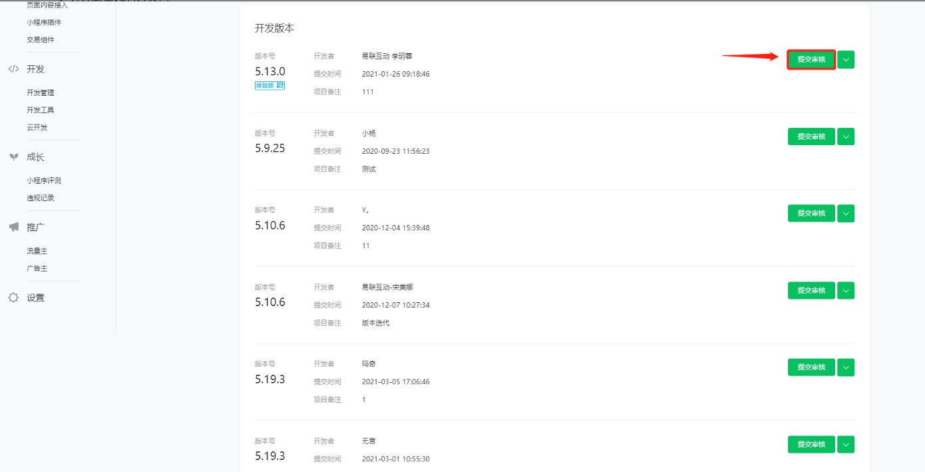Click the 体验版 tag under version 5.13.0
Image resolution: width=925 pixels, height=472 pixels.
265,85
